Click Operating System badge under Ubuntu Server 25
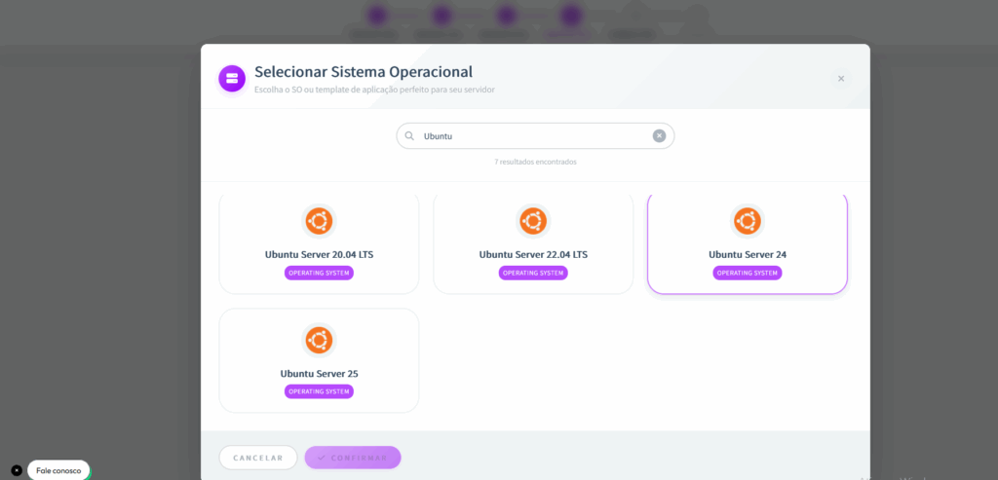The width and height of the screenshot is (998, 480). click(319, 391)
